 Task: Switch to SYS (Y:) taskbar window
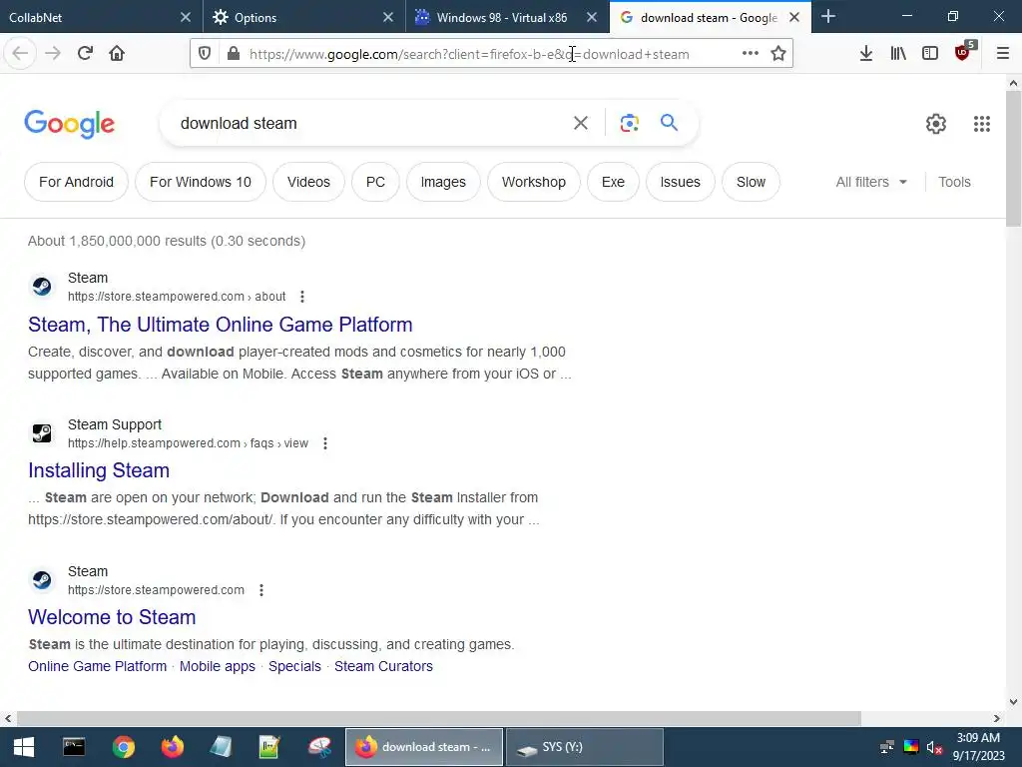click(x=585, y=747)
